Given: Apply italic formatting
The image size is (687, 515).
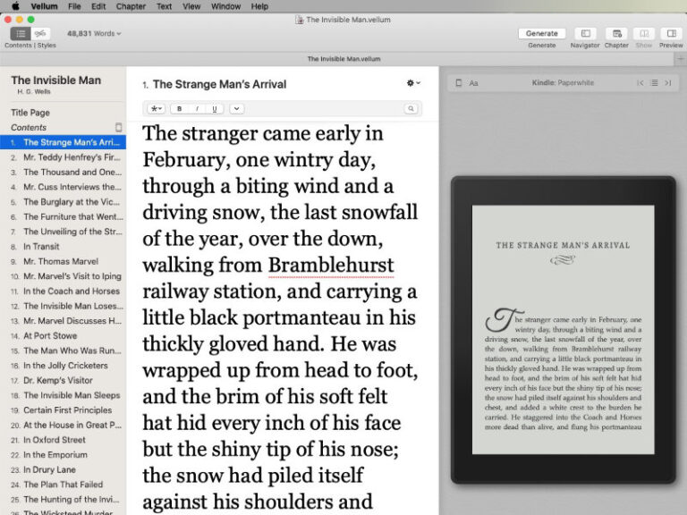Looking at the screenshot, I should tap(197, 108).
